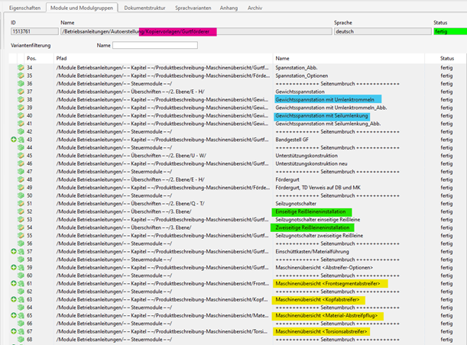Click the module icon in row 34
Screen dimensions: 467x345
tap(21, 67)
